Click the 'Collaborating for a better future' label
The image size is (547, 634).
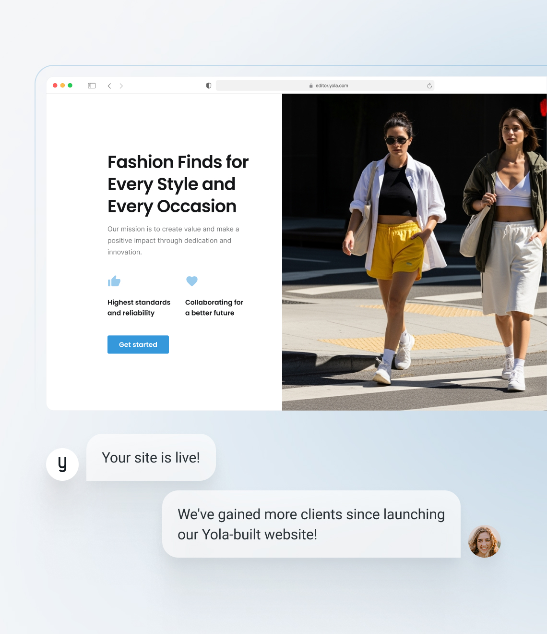214,307
